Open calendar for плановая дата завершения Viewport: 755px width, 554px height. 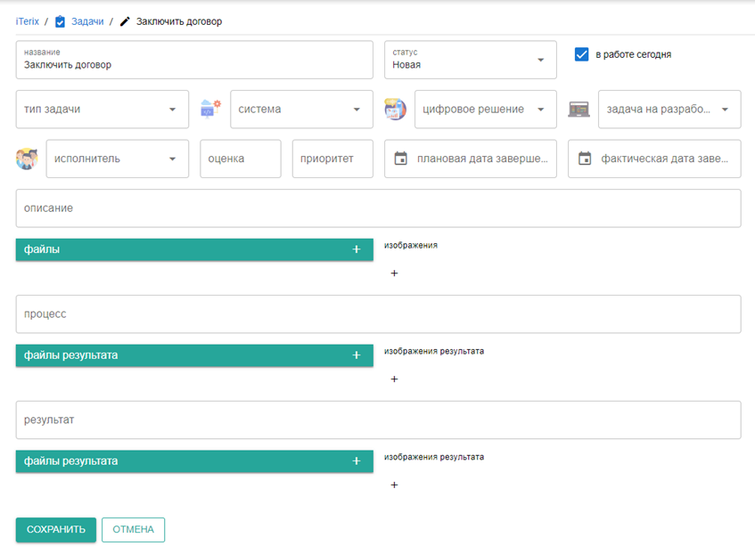(x=400, y=159)
